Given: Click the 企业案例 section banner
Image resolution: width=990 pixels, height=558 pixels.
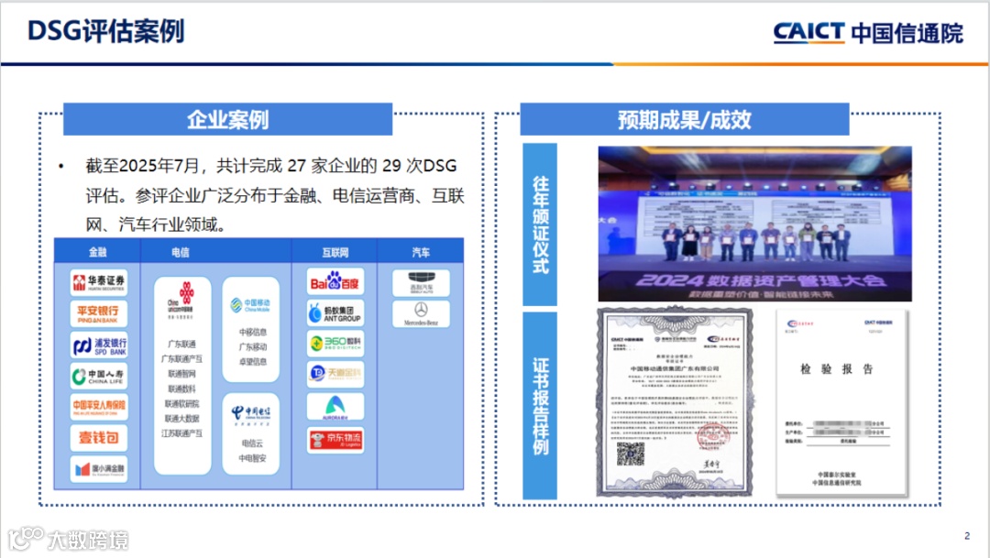Looking at the screenshot, I should pos(228,119).
